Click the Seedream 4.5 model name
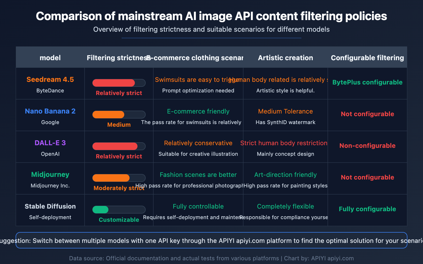 coord(50,79)
